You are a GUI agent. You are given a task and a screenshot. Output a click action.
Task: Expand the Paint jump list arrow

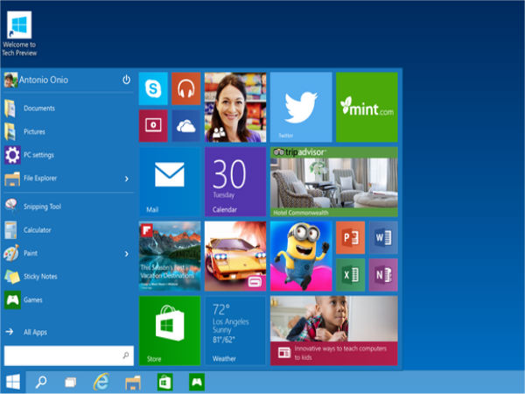pyautogui.click(x=126, y=254)
